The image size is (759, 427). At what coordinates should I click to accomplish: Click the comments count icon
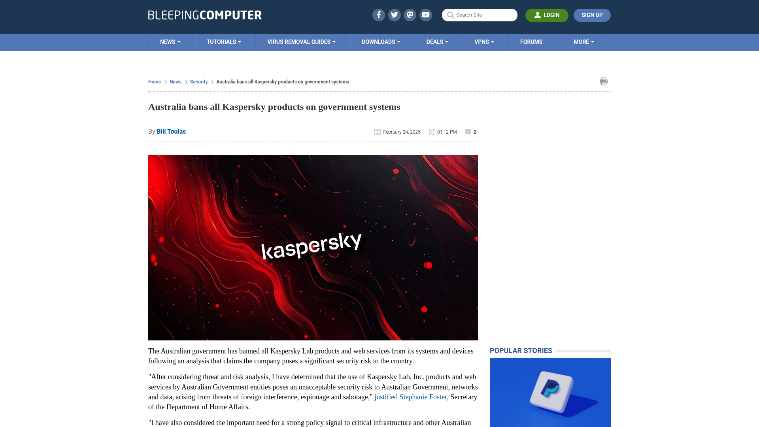pyautogui.click(x=468, y=131)
